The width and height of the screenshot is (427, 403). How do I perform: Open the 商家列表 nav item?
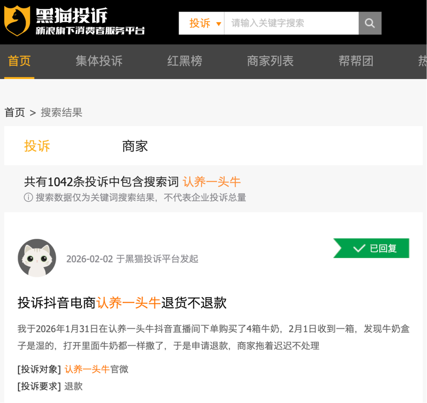[270, 61]
